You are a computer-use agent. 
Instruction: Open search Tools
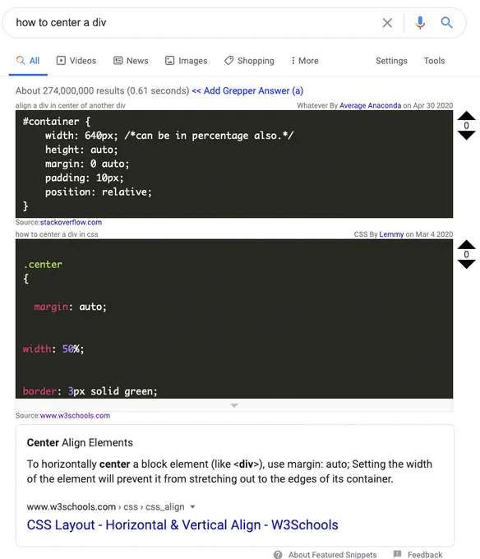point(434,61)
